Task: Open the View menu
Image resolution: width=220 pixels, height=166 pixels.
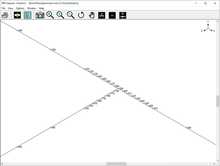Action: pos(11,8)
